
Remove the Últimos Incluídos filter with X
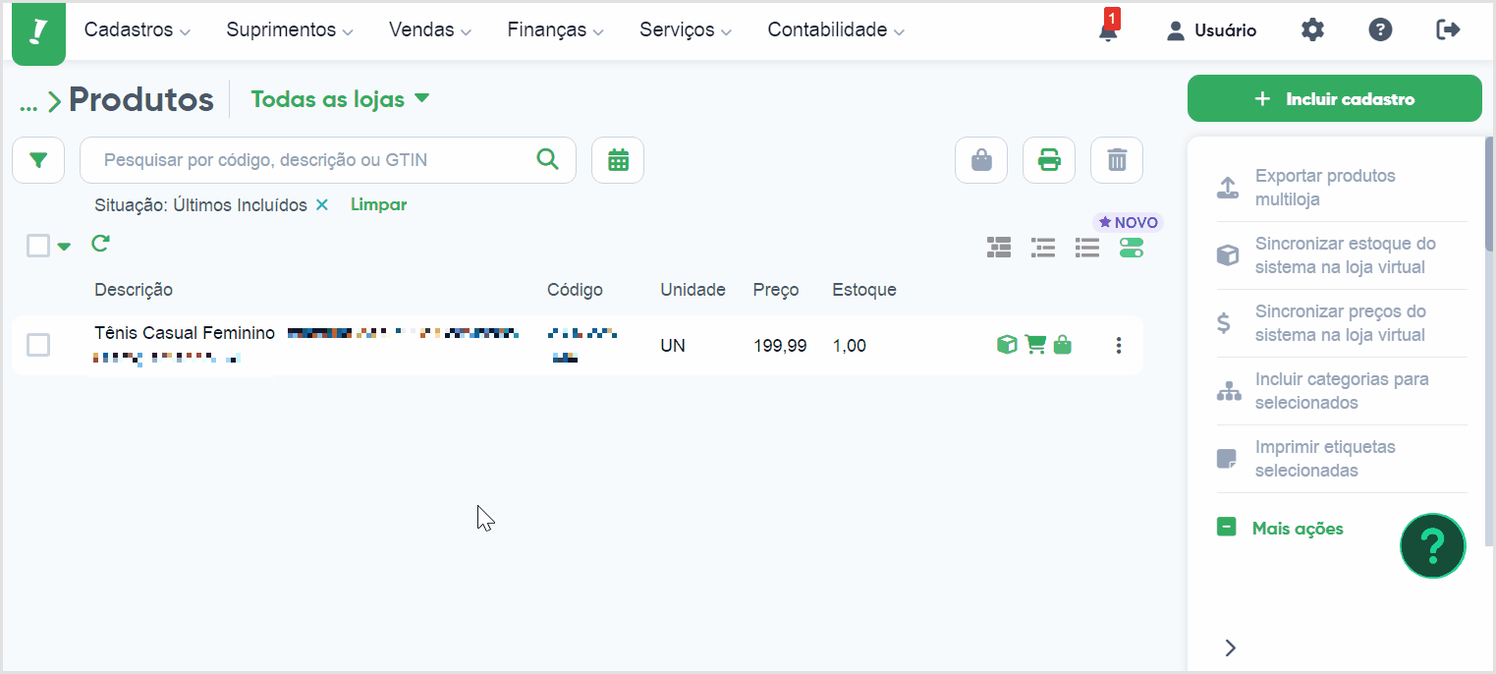[x=322, y=205]
